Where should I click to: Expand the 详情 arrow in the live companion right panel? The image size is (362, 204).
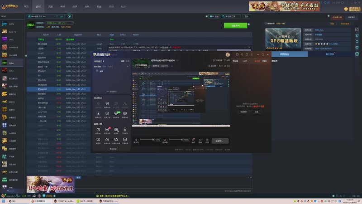[x=265, y=61]
